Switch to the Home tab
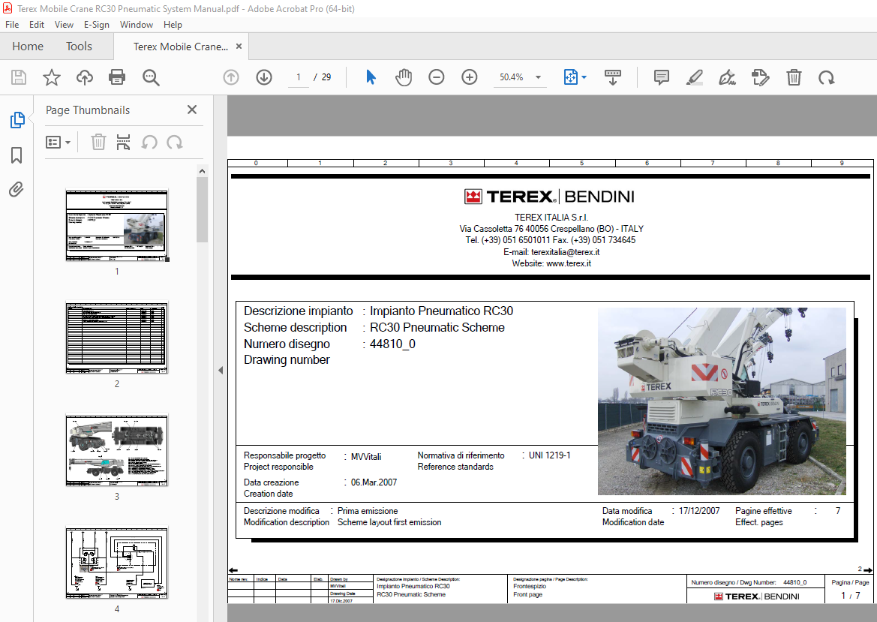The image size is (877, 622). click(x=28, y=47)
